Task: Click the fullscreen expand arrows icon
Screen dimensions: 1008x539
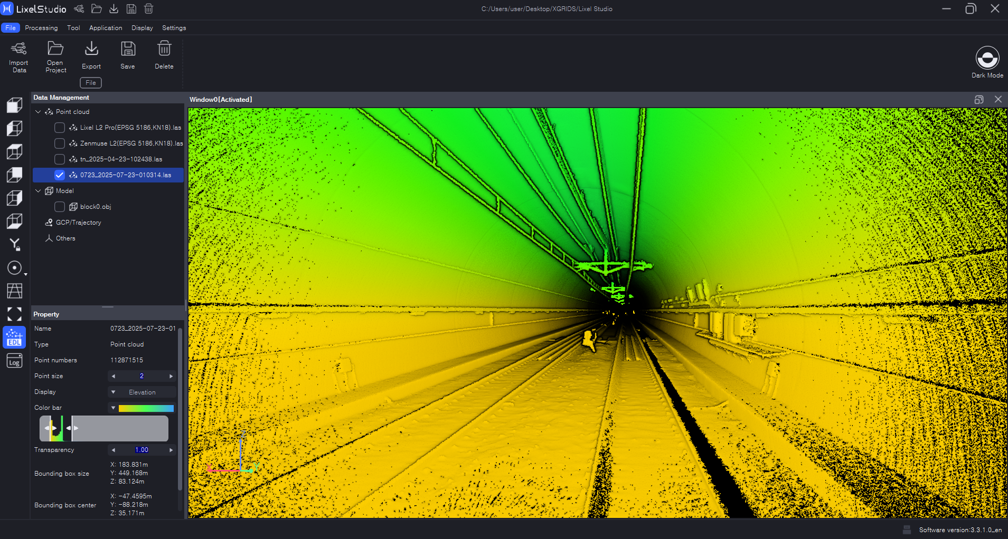Action: 14,314
